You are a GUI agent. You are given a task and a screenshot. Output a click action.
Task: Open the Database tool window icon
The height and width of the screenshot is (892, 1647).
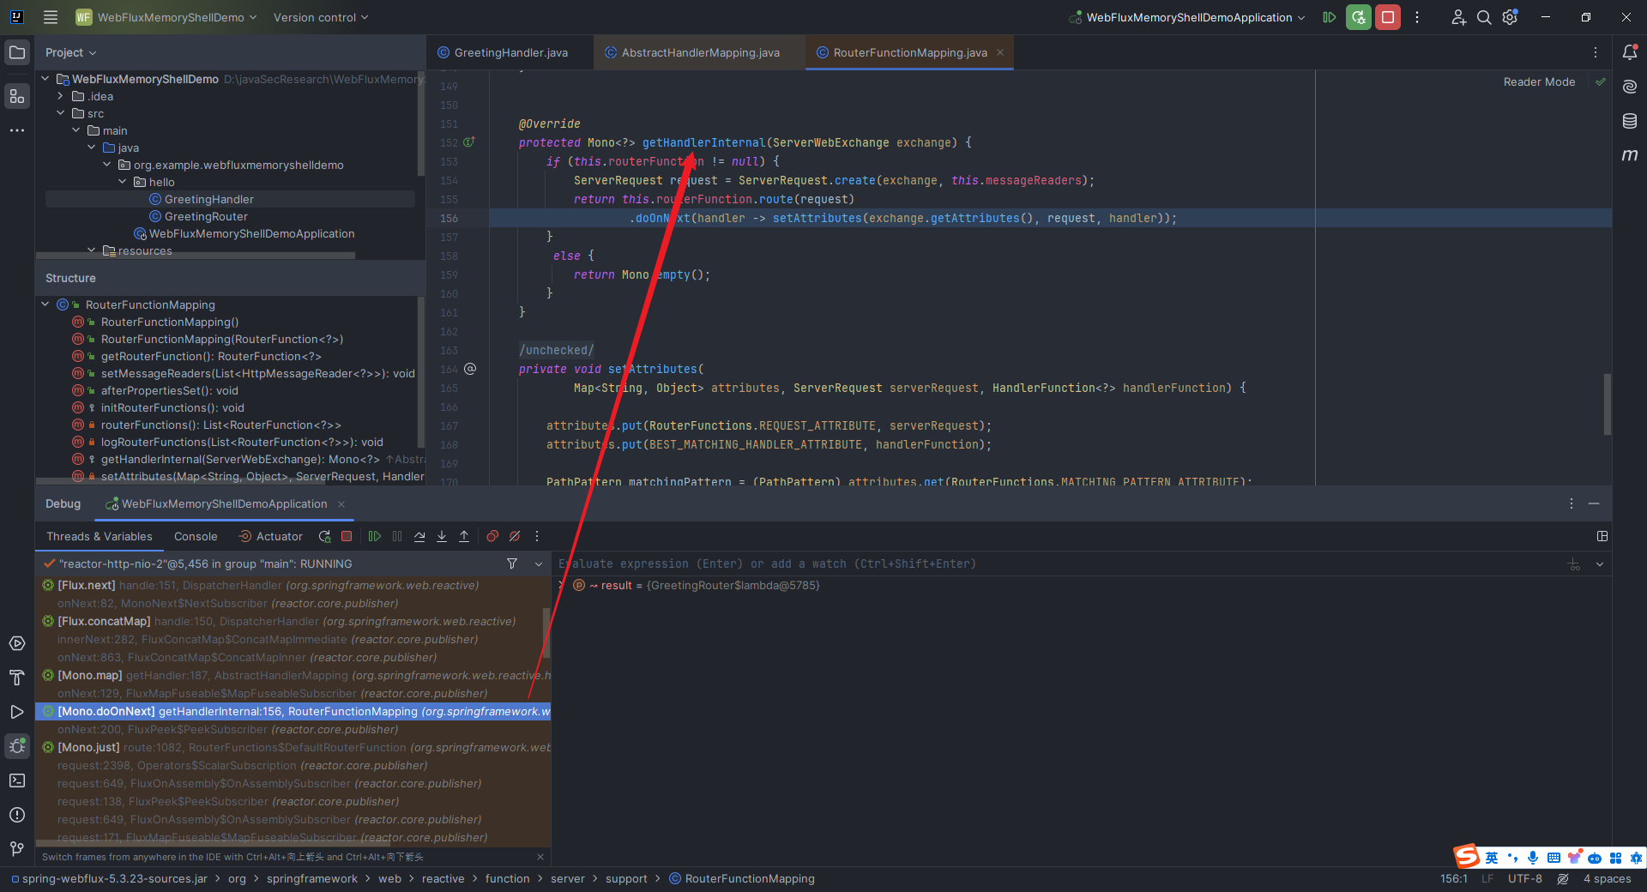(1630, 121)
